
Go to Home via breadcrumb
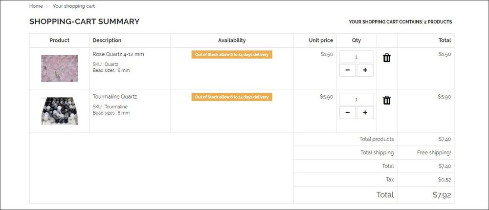pos(36,6)
